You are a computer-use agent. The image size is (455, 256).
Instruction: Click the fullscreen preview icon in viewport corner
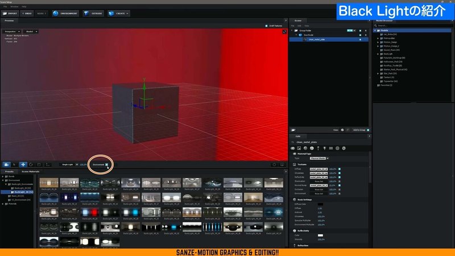point(284,32)
